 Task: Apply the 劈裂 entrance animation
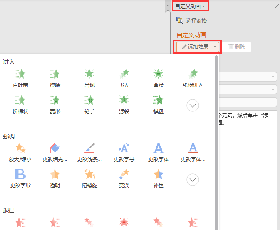click(x=124, y=104)
